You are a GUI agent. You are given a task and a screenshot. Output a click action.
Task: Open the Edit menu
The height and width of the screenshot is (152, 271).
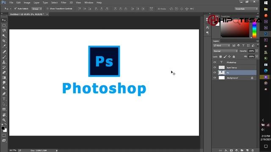pyautogui.click(x=18, y=3)
